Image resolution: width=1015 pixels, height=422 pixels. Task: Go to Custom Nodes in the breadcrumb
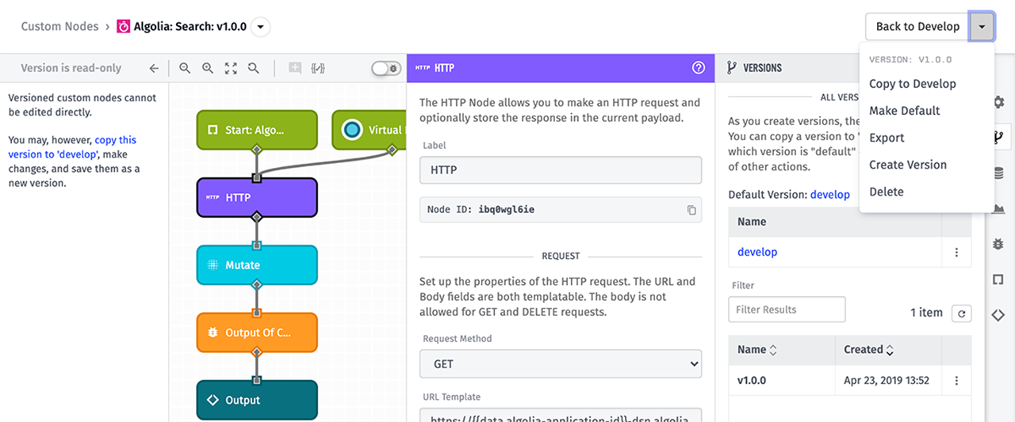59,26
